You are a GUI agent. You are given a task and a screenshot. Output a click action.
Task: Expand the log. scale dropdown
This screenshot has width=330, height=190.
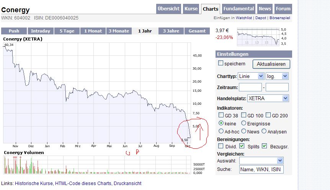277,76
